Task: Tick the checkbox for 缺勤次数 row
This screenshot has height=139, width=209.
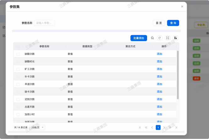Action: (18, 54)
